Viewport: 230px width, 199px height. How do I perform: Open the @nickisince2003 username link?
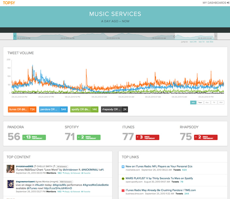(x=25, y=166)
